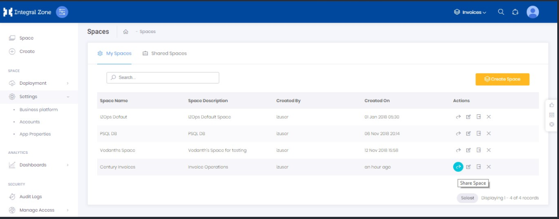The height and width of the screenshot is (219, 559).
Task: Click the Search spaces input field
Action: (163, 77)
